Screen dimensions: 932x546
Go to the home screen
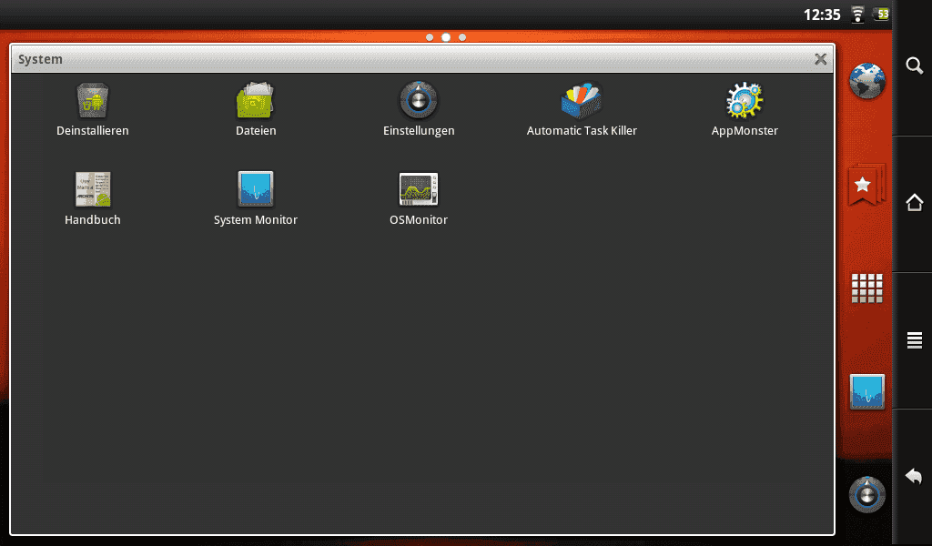[914, 203]
